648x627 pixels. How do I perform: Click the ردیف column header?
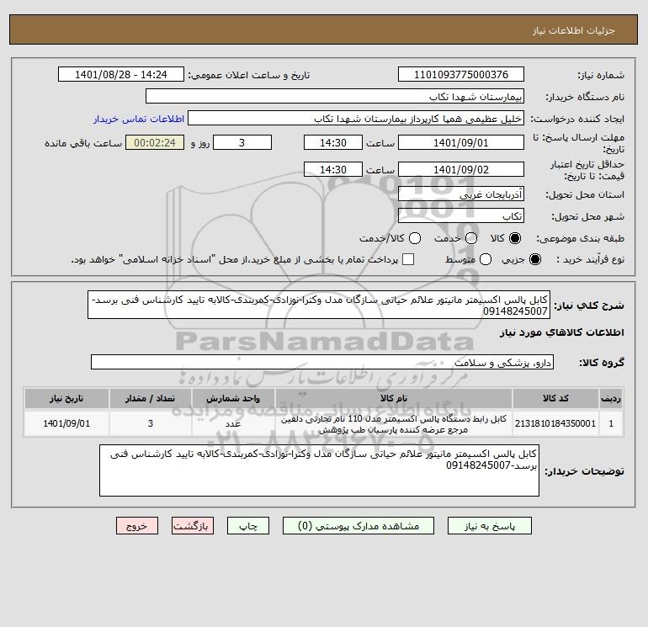coord(611,398)
